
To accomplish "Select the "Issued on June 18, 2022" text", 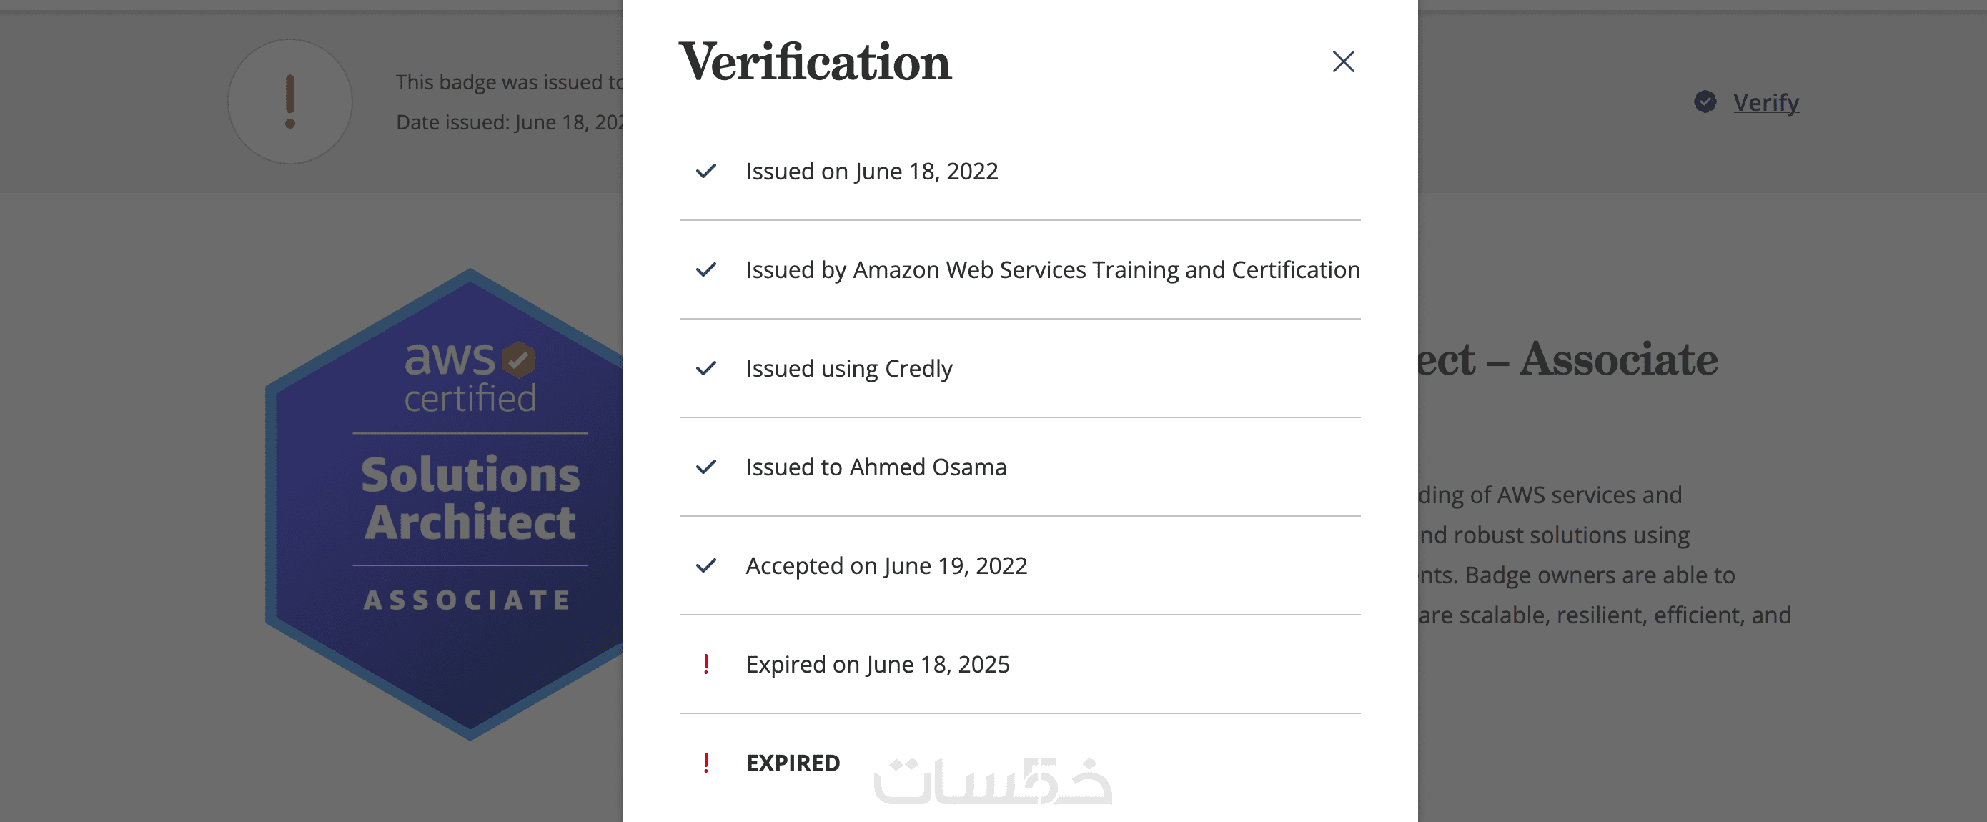I will click(871, 171).
